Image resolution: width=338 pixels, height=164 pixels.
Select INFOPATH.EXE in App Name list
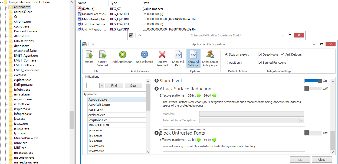click(x=117, y=125)
